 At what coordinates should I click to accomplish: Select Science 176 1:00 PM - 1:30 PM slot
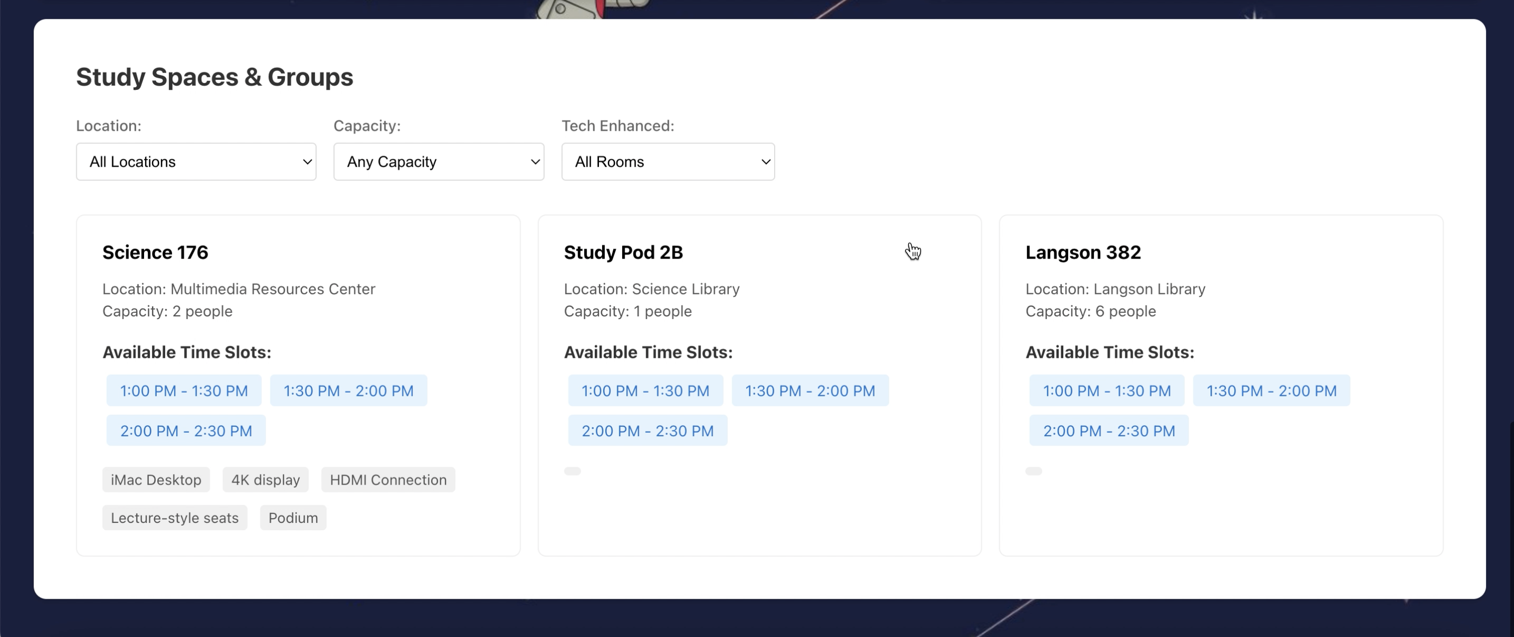point(184,391)
